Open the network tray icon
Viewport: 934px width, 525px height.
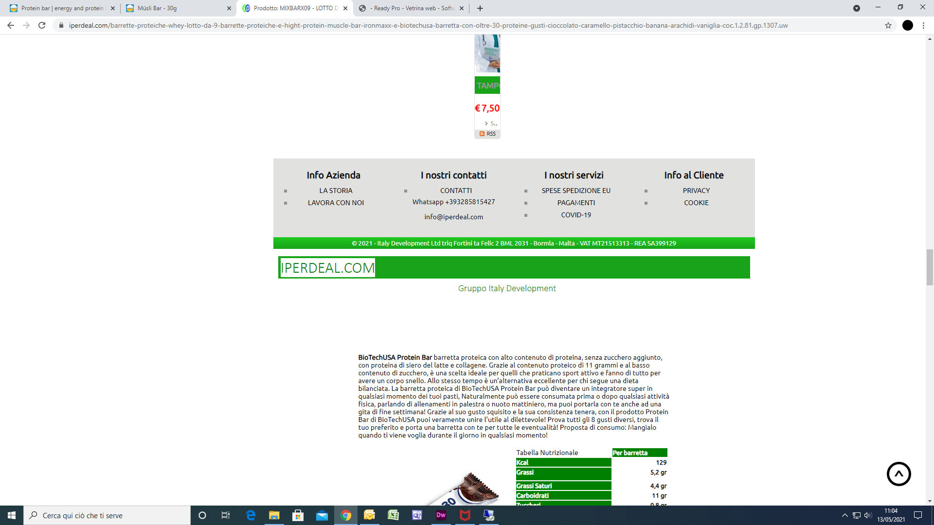[857, 515]
